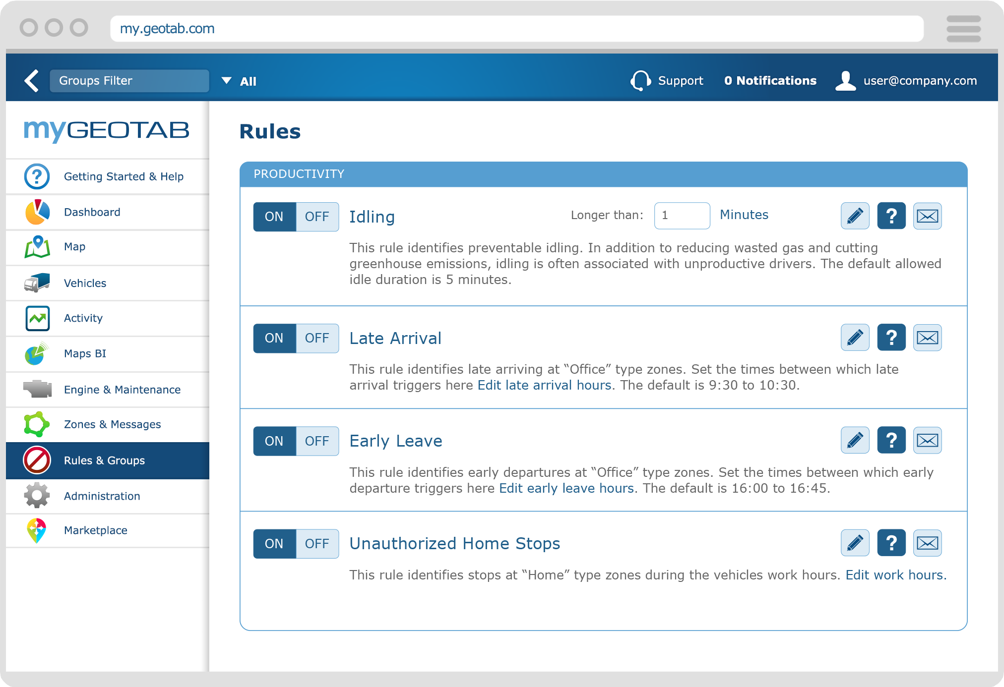Turn the Late Arrival rule ON

(x=274, y=338)
